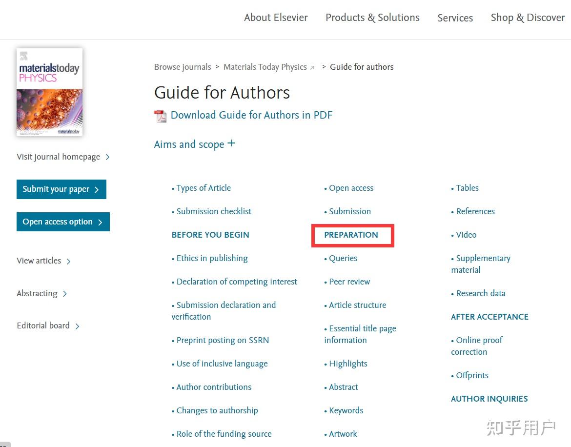Visit journal homepage link
Screen dimensions: 571x447
click(58, 157)
